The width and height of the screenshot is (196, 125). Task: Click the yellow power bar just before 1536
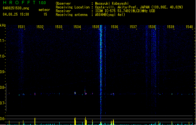tap(113, 122)
